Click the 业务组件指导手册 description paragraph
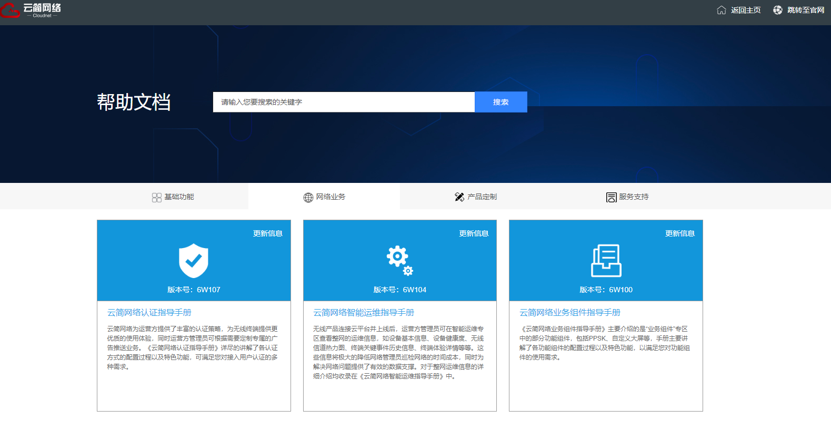The height and width of the screenshot is (441, 831). [x=605, y=343]
